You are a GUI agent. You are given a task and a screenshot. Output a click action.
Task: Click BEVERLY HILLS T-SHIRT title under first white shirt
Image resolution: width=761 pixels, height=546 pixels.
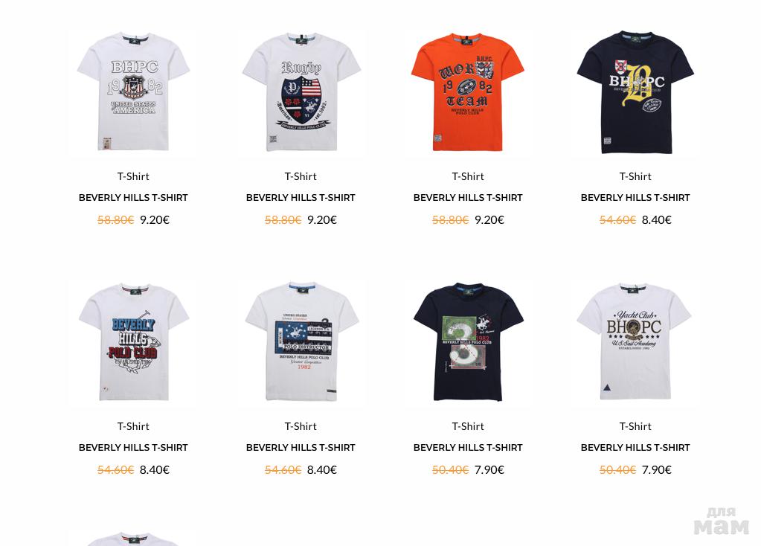pyautogui.click(x=133, y=198)
